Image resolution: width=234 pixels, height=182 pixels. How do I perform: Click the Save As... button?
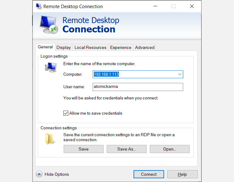[x=127, y=149]
